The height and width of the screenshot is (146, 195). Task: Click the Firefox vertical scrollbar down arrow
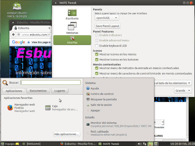(187, 137)
